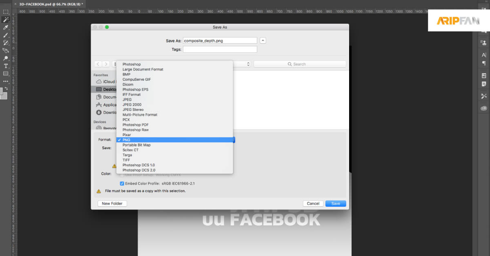The width and height of the screenshot is (490, 256).
Task: Choose Pixar format
Action: (174, 135)
